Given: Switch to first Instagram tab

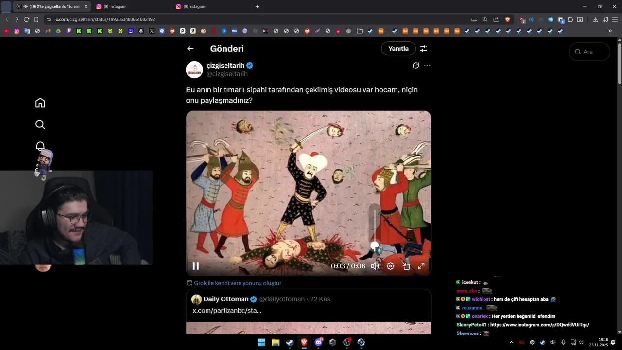Looking at the screenshot, I should (131, 6).
